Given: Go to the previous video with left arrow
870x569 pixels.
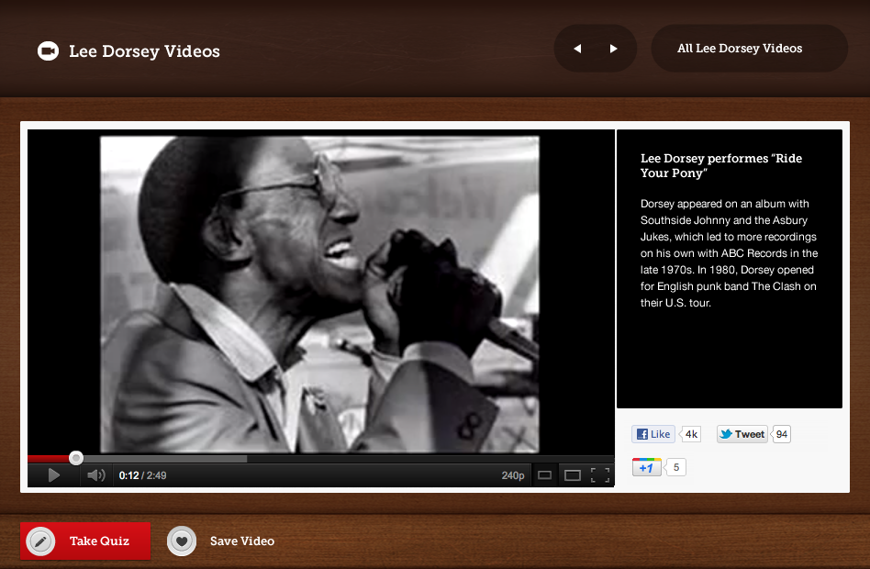Looking at the screenshot, I should 577,49.
